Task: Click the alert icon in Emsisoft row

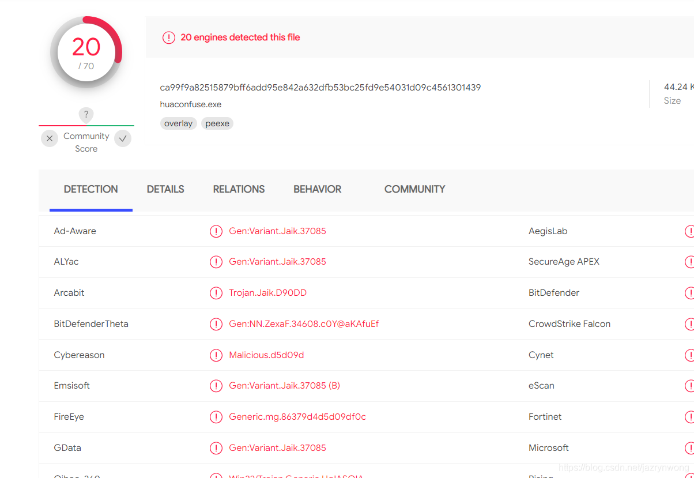Action: (x=216, y=386)
